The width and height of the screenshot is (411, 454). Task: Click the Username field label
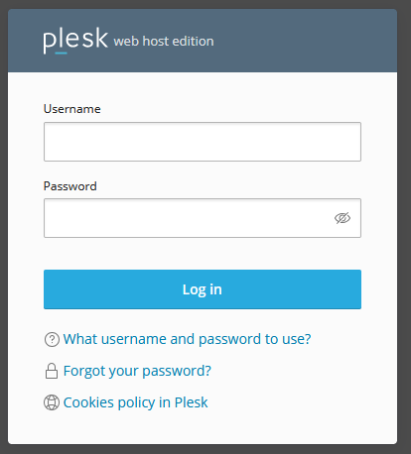(72, 109)
